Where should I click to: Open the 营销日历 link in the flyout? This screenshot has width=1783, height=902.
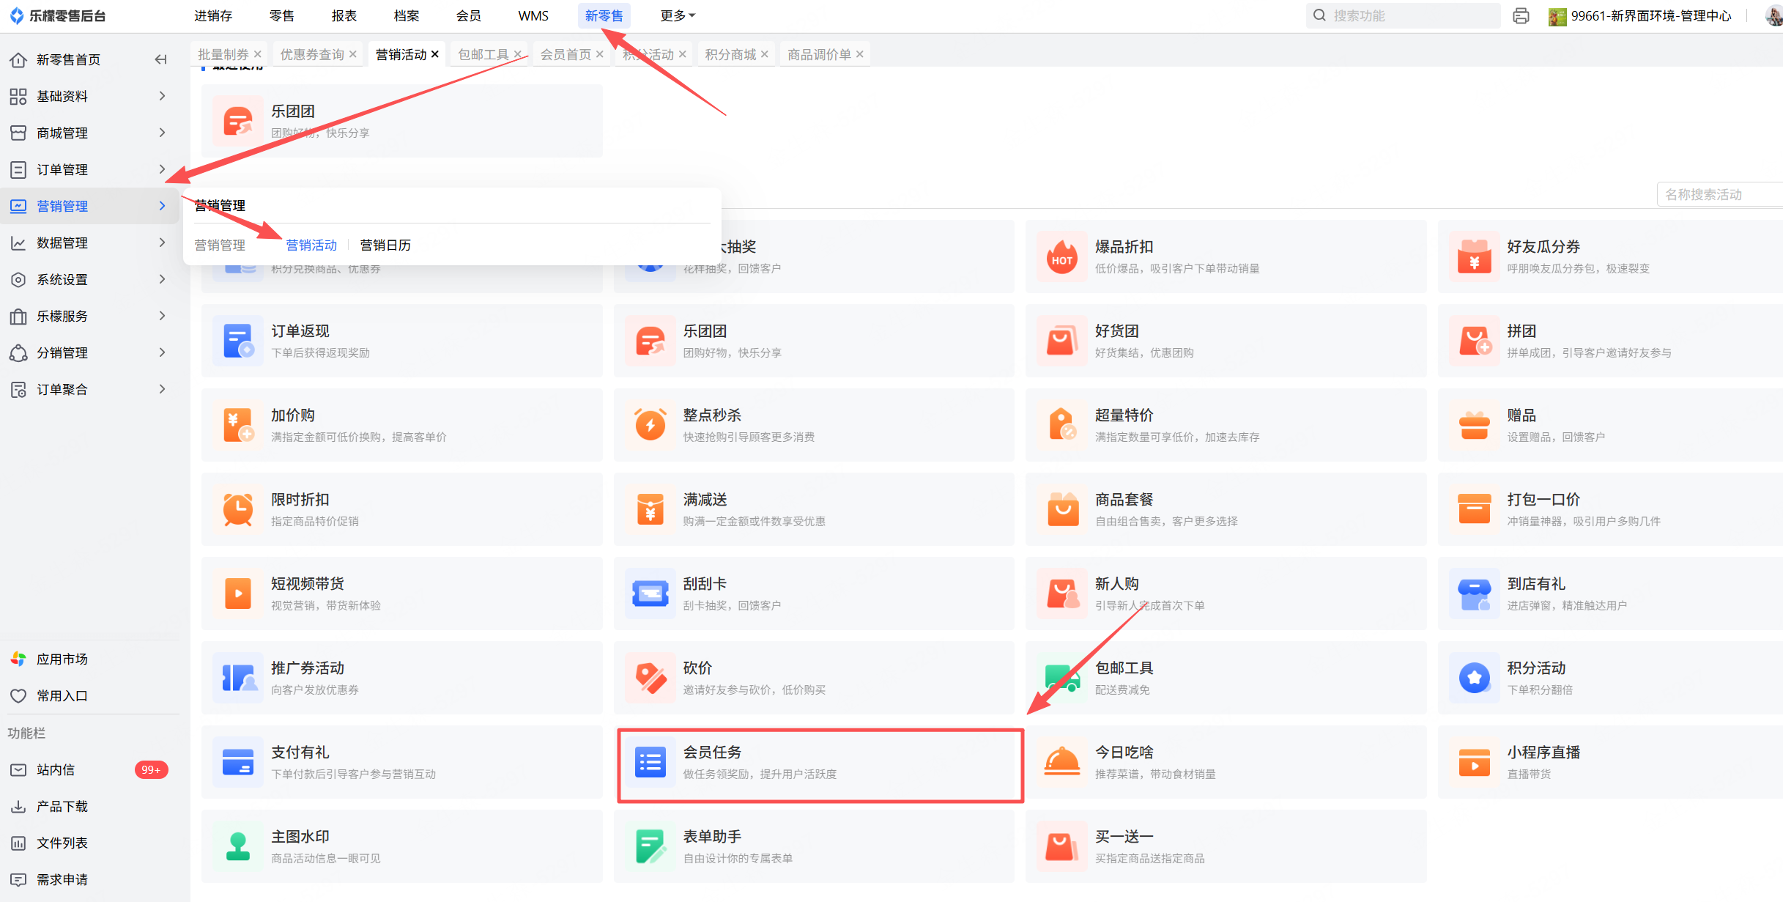[x=385, y=245]
